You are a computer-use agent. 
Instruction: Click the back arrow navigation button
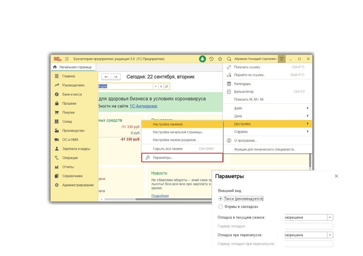(x=106, y=77)
